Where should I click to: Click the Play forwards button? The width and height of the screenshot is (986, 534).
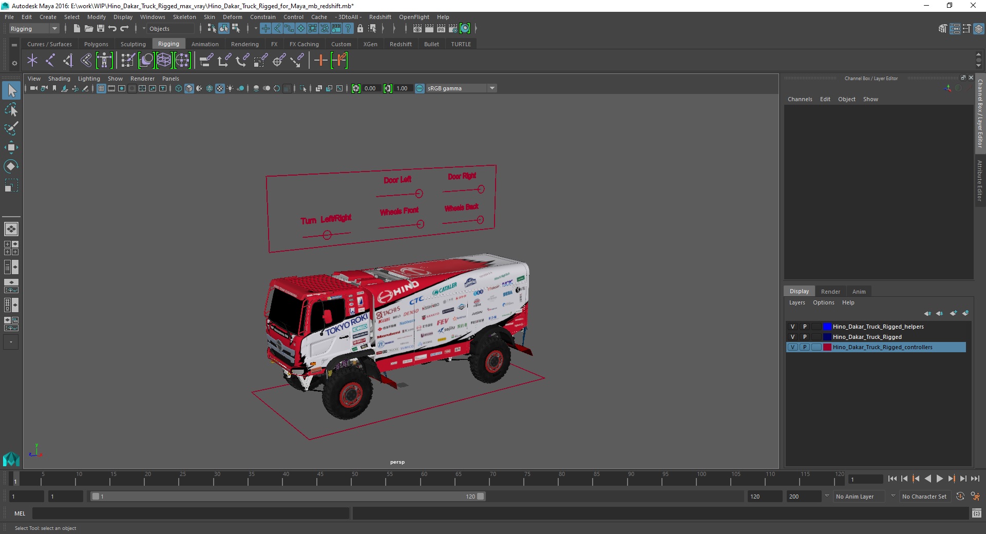pyautogui.click(x=939, y=479)
